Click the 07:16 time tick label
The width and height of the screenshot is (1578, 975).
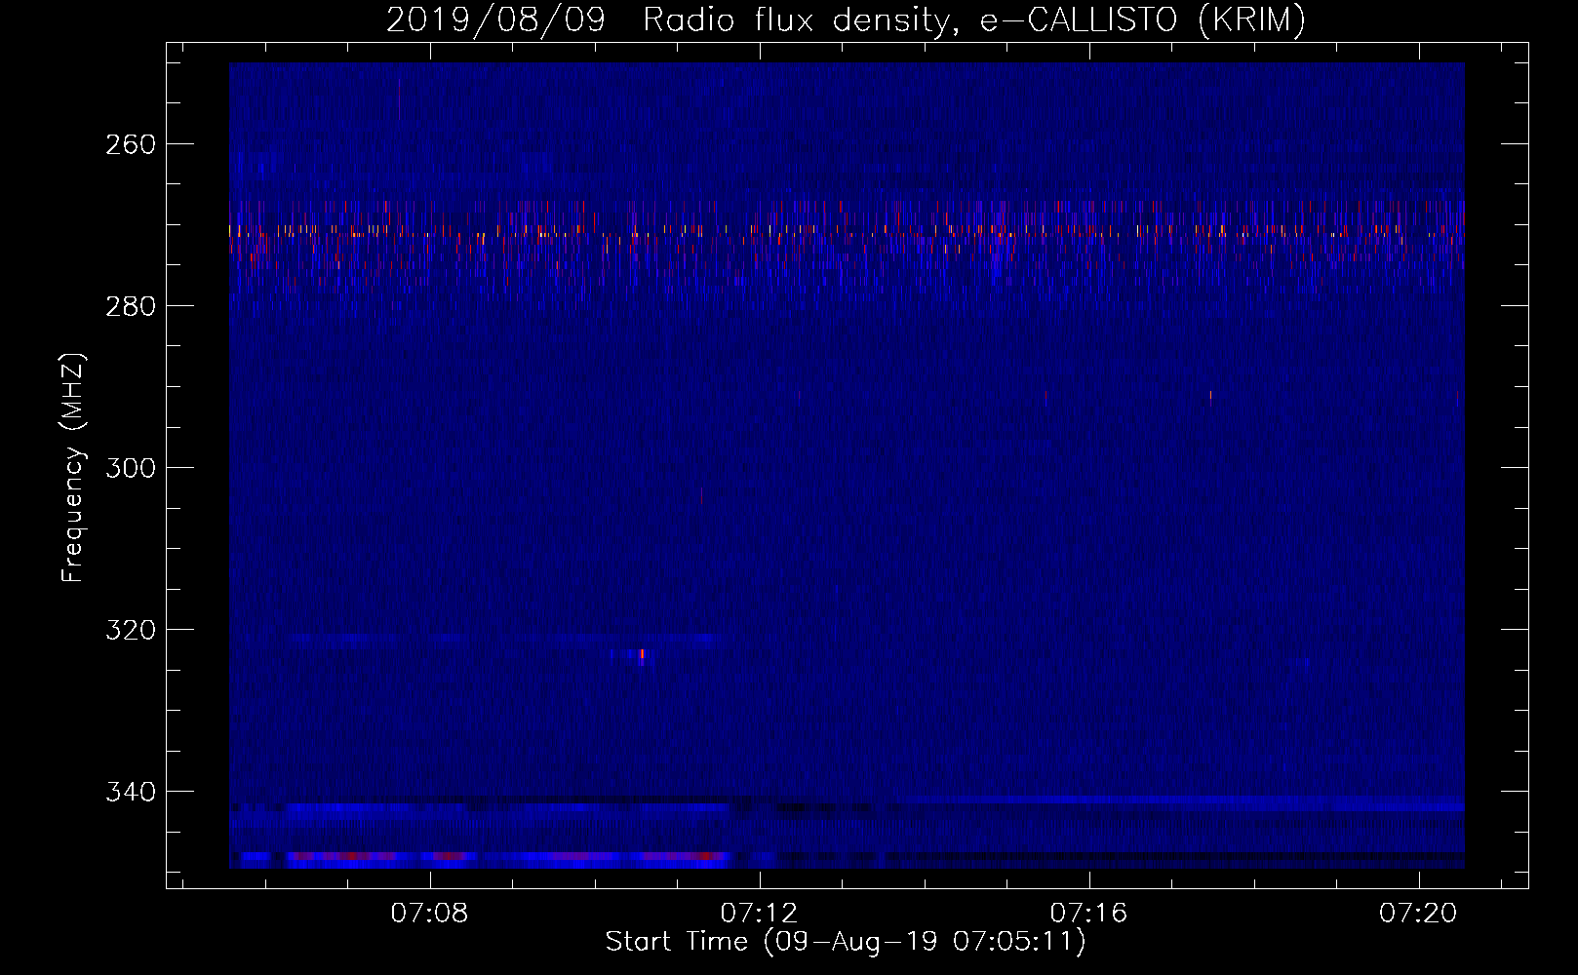(1089, 913)
